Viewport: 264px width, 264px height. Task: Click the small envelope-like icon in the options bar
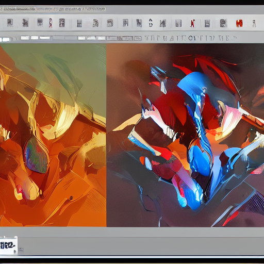[x=138, y=38]
